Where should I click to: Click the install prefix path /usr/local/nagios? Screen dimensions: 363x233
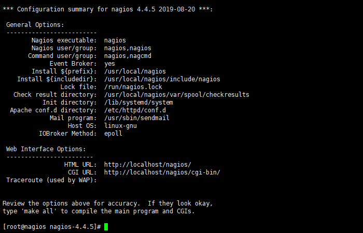pos(135,71)
